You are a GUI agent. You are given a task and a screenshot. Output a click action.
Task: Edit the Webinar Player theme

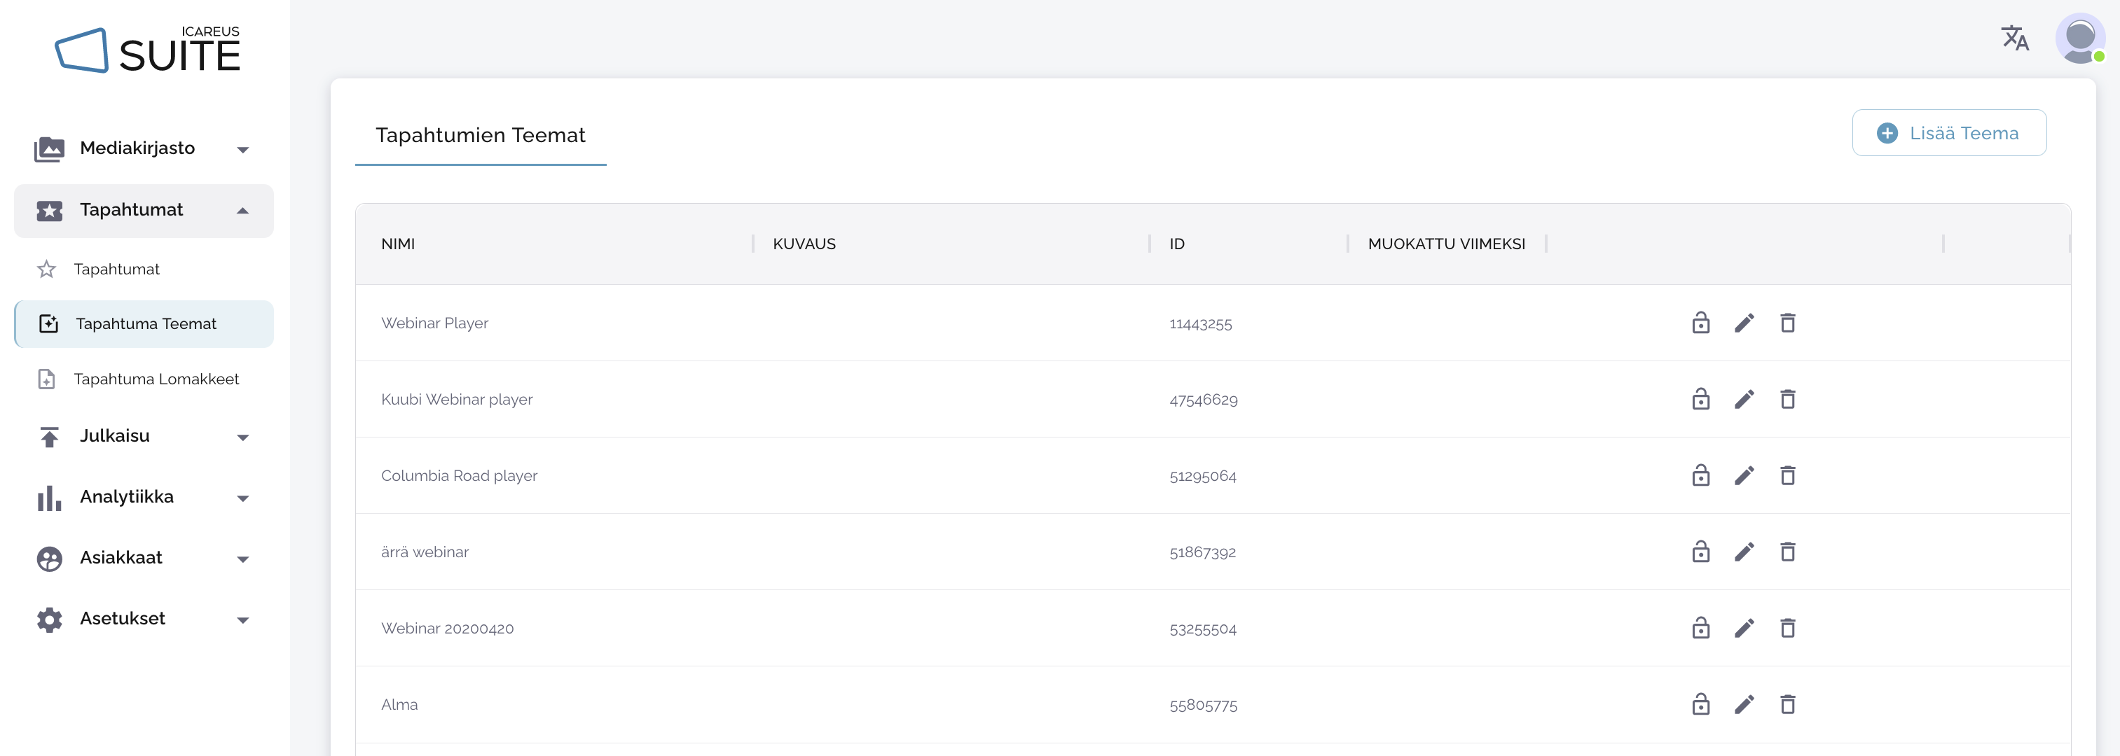pos(1744,323)
